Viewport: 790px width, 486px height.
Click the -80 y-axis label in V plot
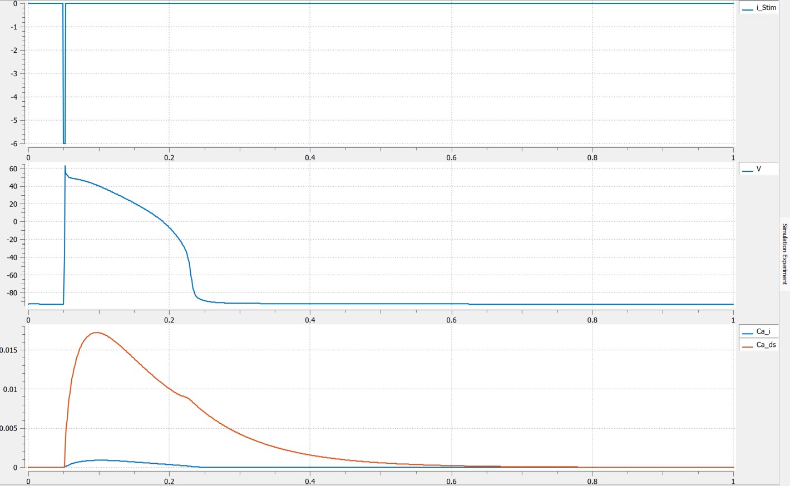pos(12,292)
